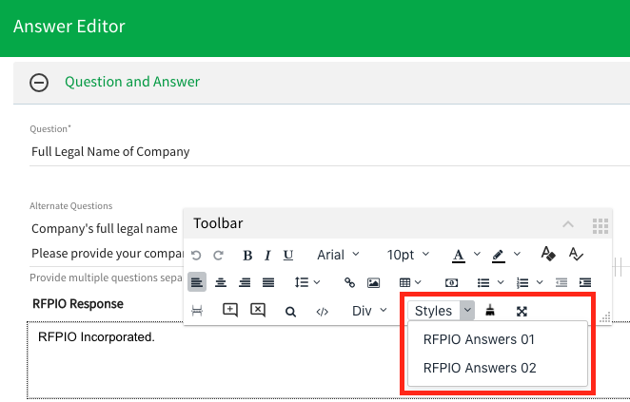Apply the highlight background color
This screenshot has height=402, width=630.
pos(499,255)
